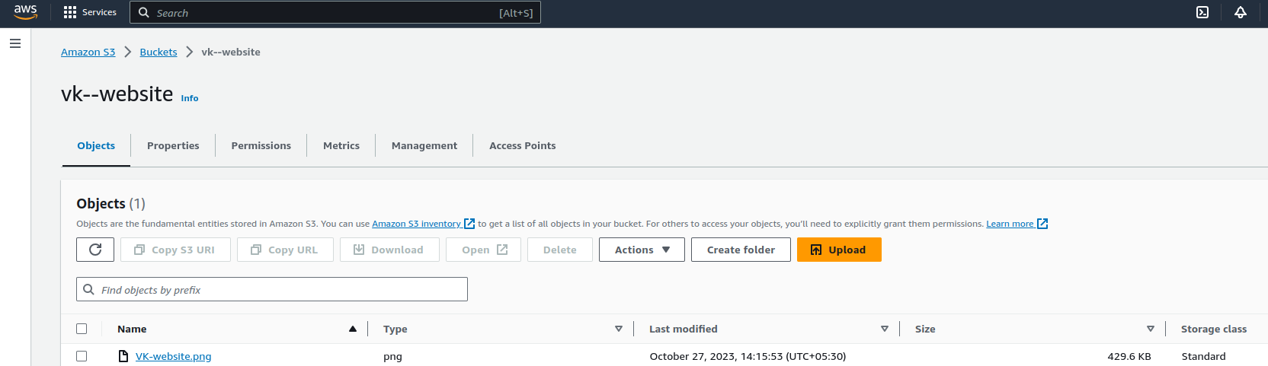Switch to the Properties tab
The image size is (1268, 366).
(x=173, y=145)
